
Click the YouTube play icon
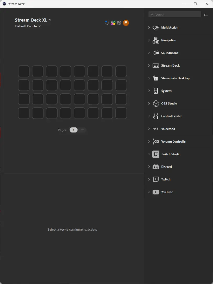(x=156, y=192)
